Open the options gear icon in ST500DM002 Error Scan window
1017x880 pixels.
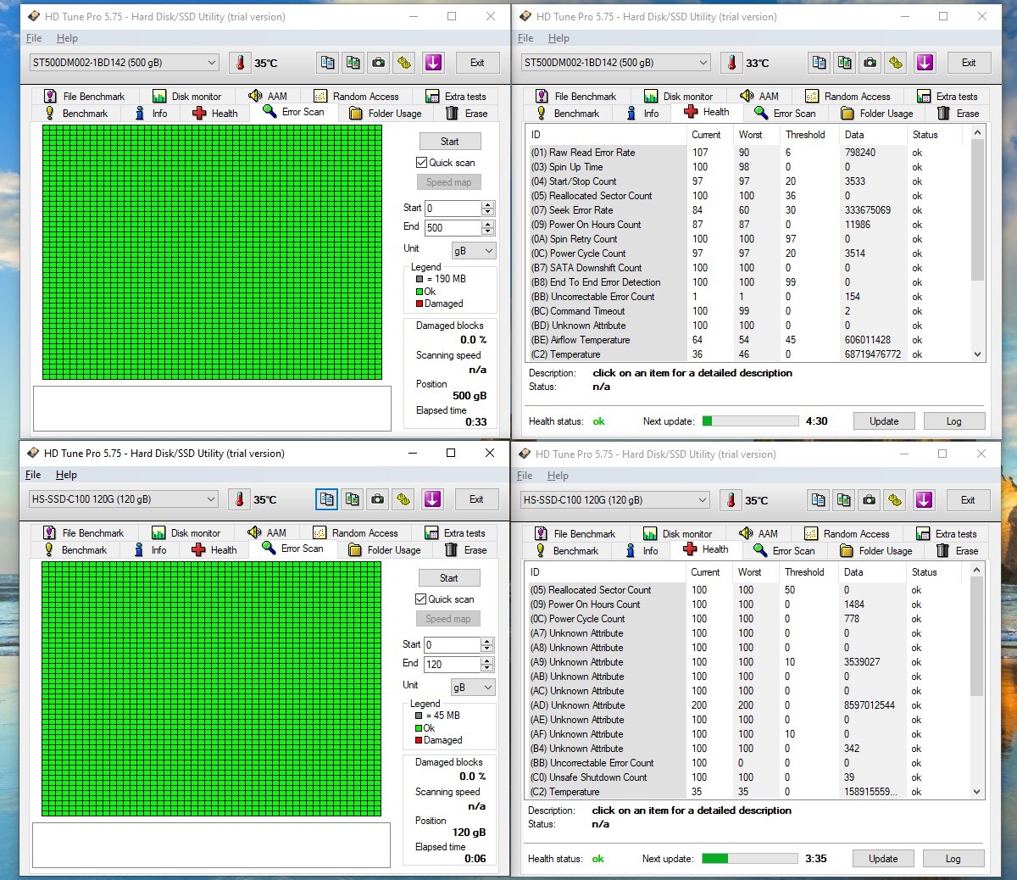point(404,63)
